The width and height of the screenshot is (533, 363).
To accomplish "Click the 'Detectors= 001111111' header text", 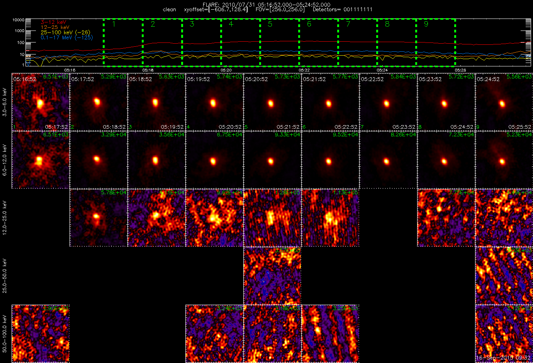I will pos(343,10).
